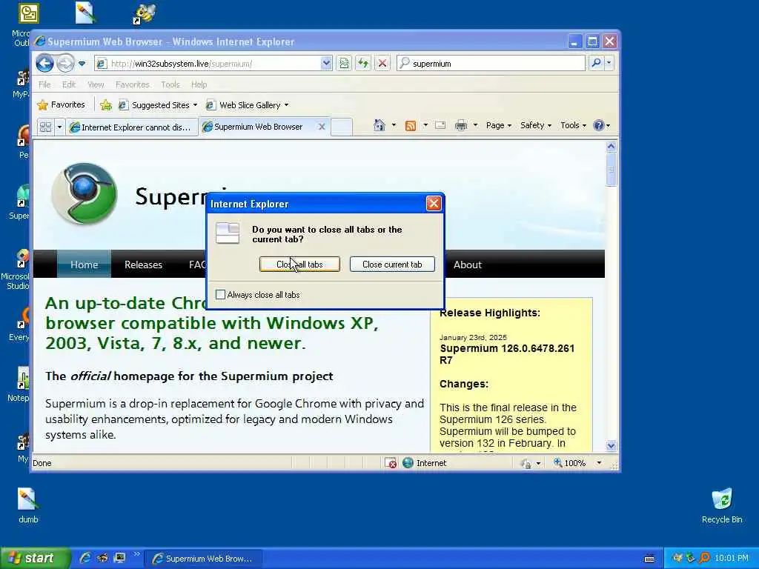The width and height of the screenshot is (759, 569).
Task: Expand the tab list dropdown arrow
Action: 59,127
